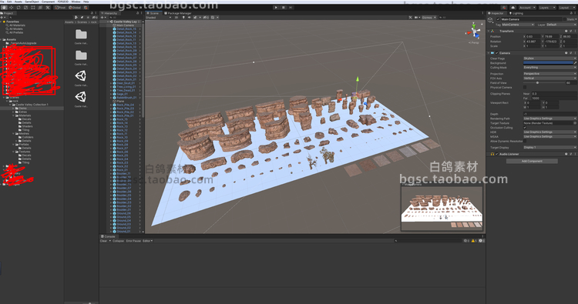Toggle scene audio speaker icon
The height and width of the screenshot is (304, 578).
190,17
